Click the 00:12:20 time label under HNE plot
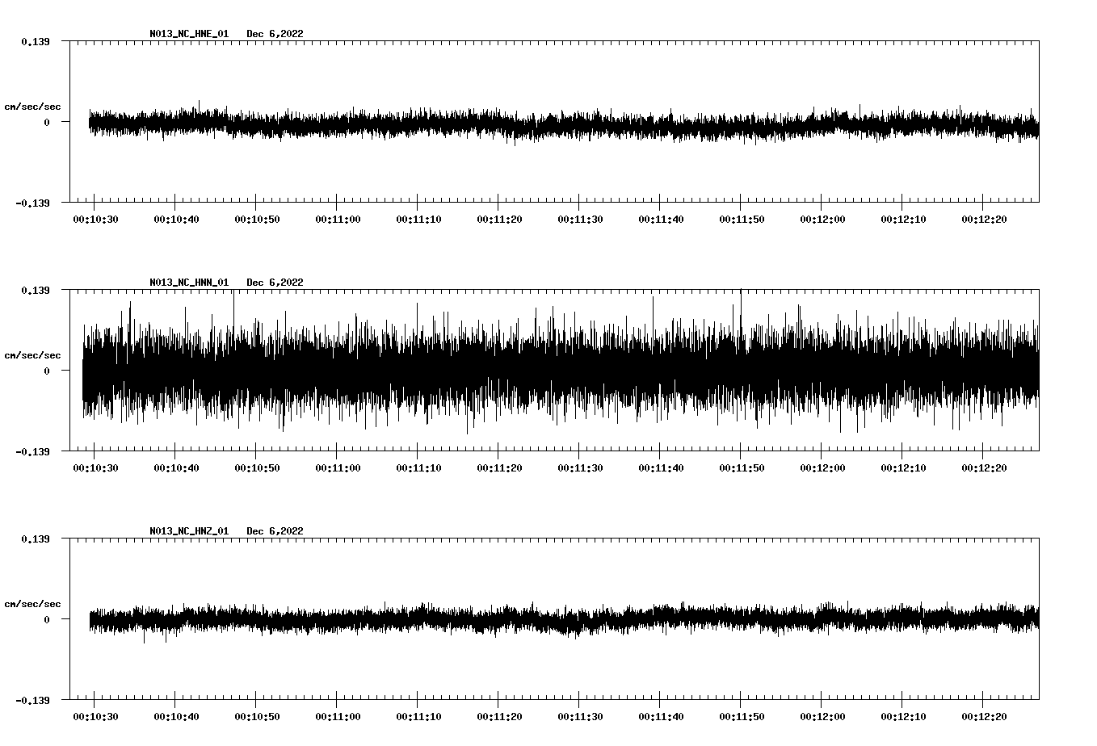 (984, 219)
